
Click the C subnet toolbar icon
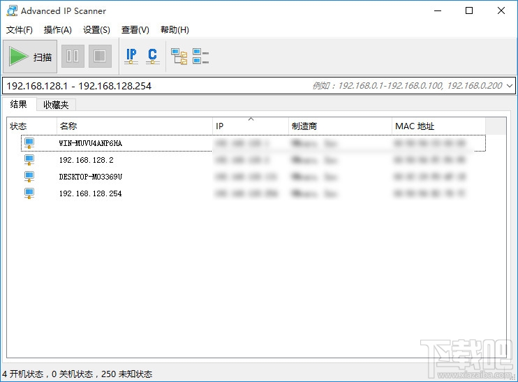[153, 56]
